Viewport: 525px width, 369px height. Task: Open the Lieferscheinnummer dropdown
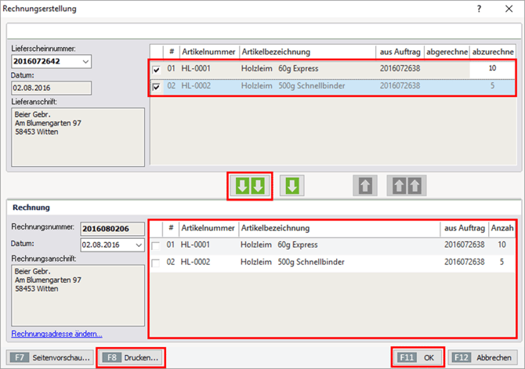pos(85,61)
